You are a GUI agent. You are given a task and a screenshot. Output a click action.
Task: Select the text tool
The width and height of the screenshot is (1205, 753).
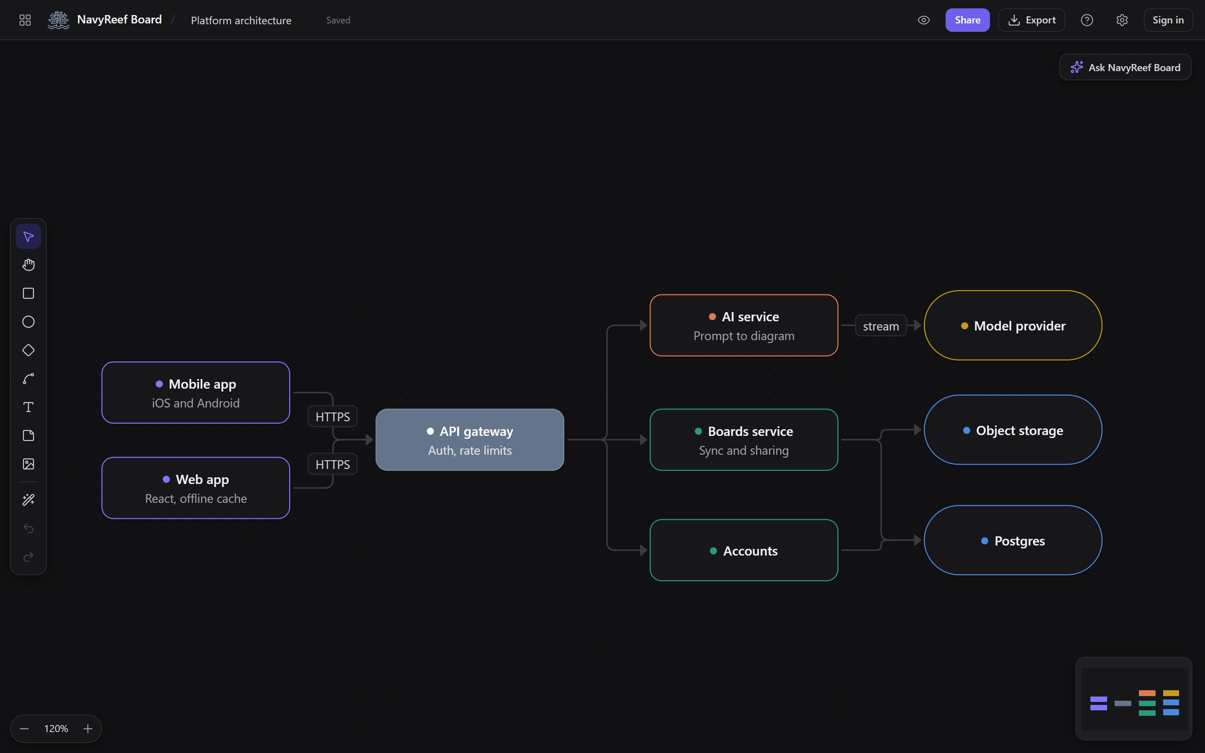pyautogui.click(x=29, y=407)
